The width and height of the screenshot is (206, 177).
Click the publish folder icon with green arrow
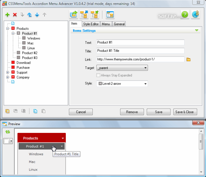(74, 14)
